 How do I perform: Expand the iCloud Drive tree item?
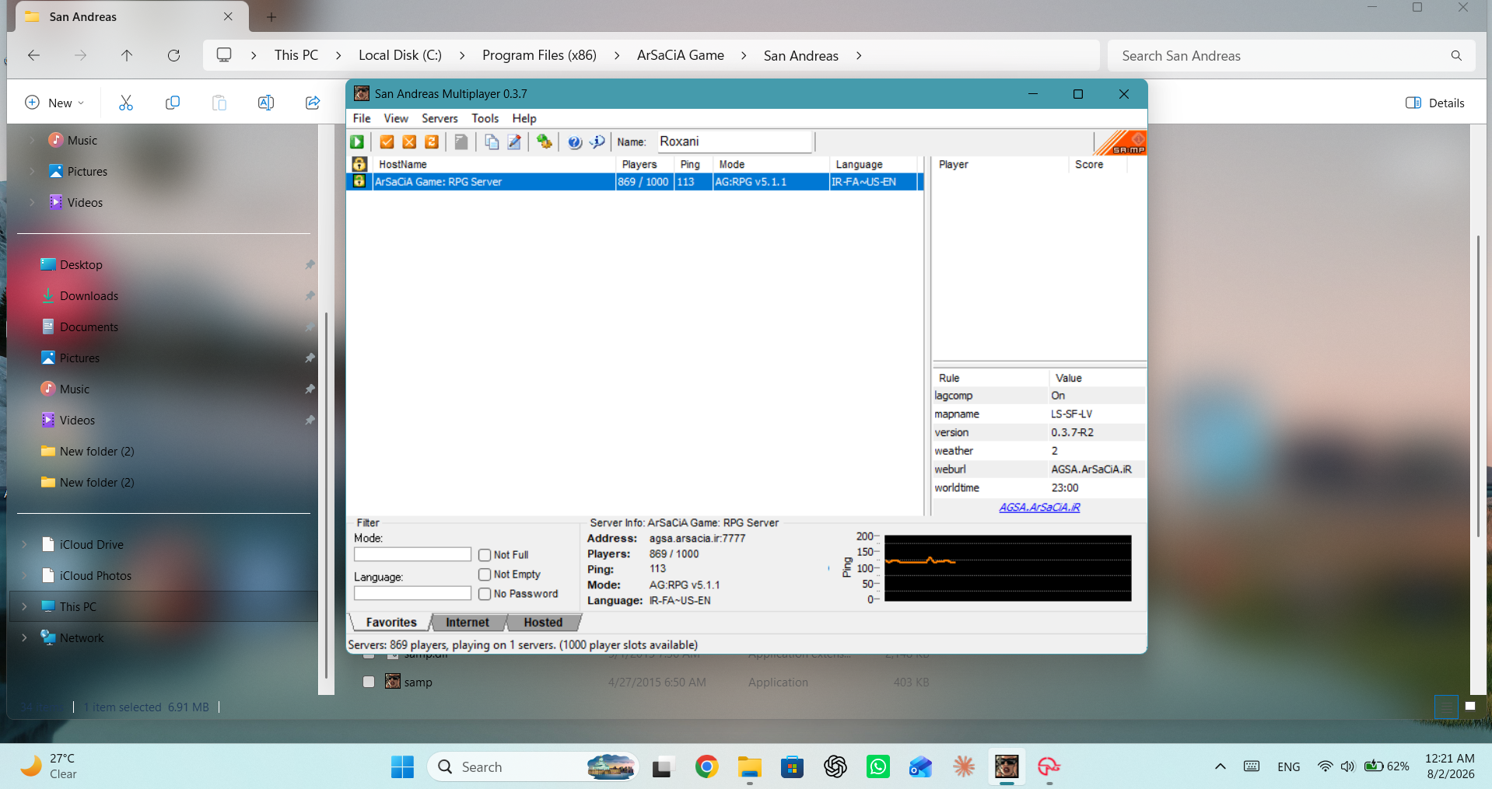24,544
